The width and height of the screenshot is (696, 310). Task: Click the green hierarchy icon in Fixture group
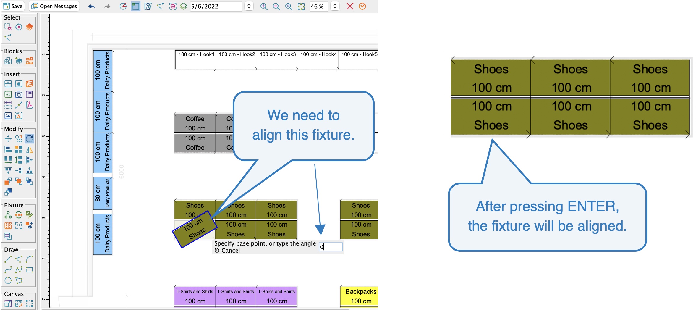pos(8,215)
